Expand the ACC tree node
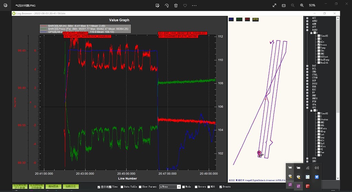 (307, 18)
